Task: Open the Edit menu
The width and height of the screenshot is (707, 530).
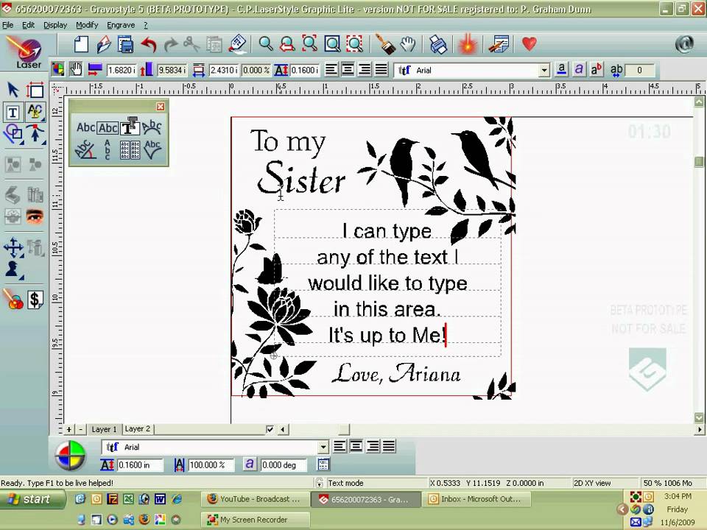Action: click(x=28, y=25)
